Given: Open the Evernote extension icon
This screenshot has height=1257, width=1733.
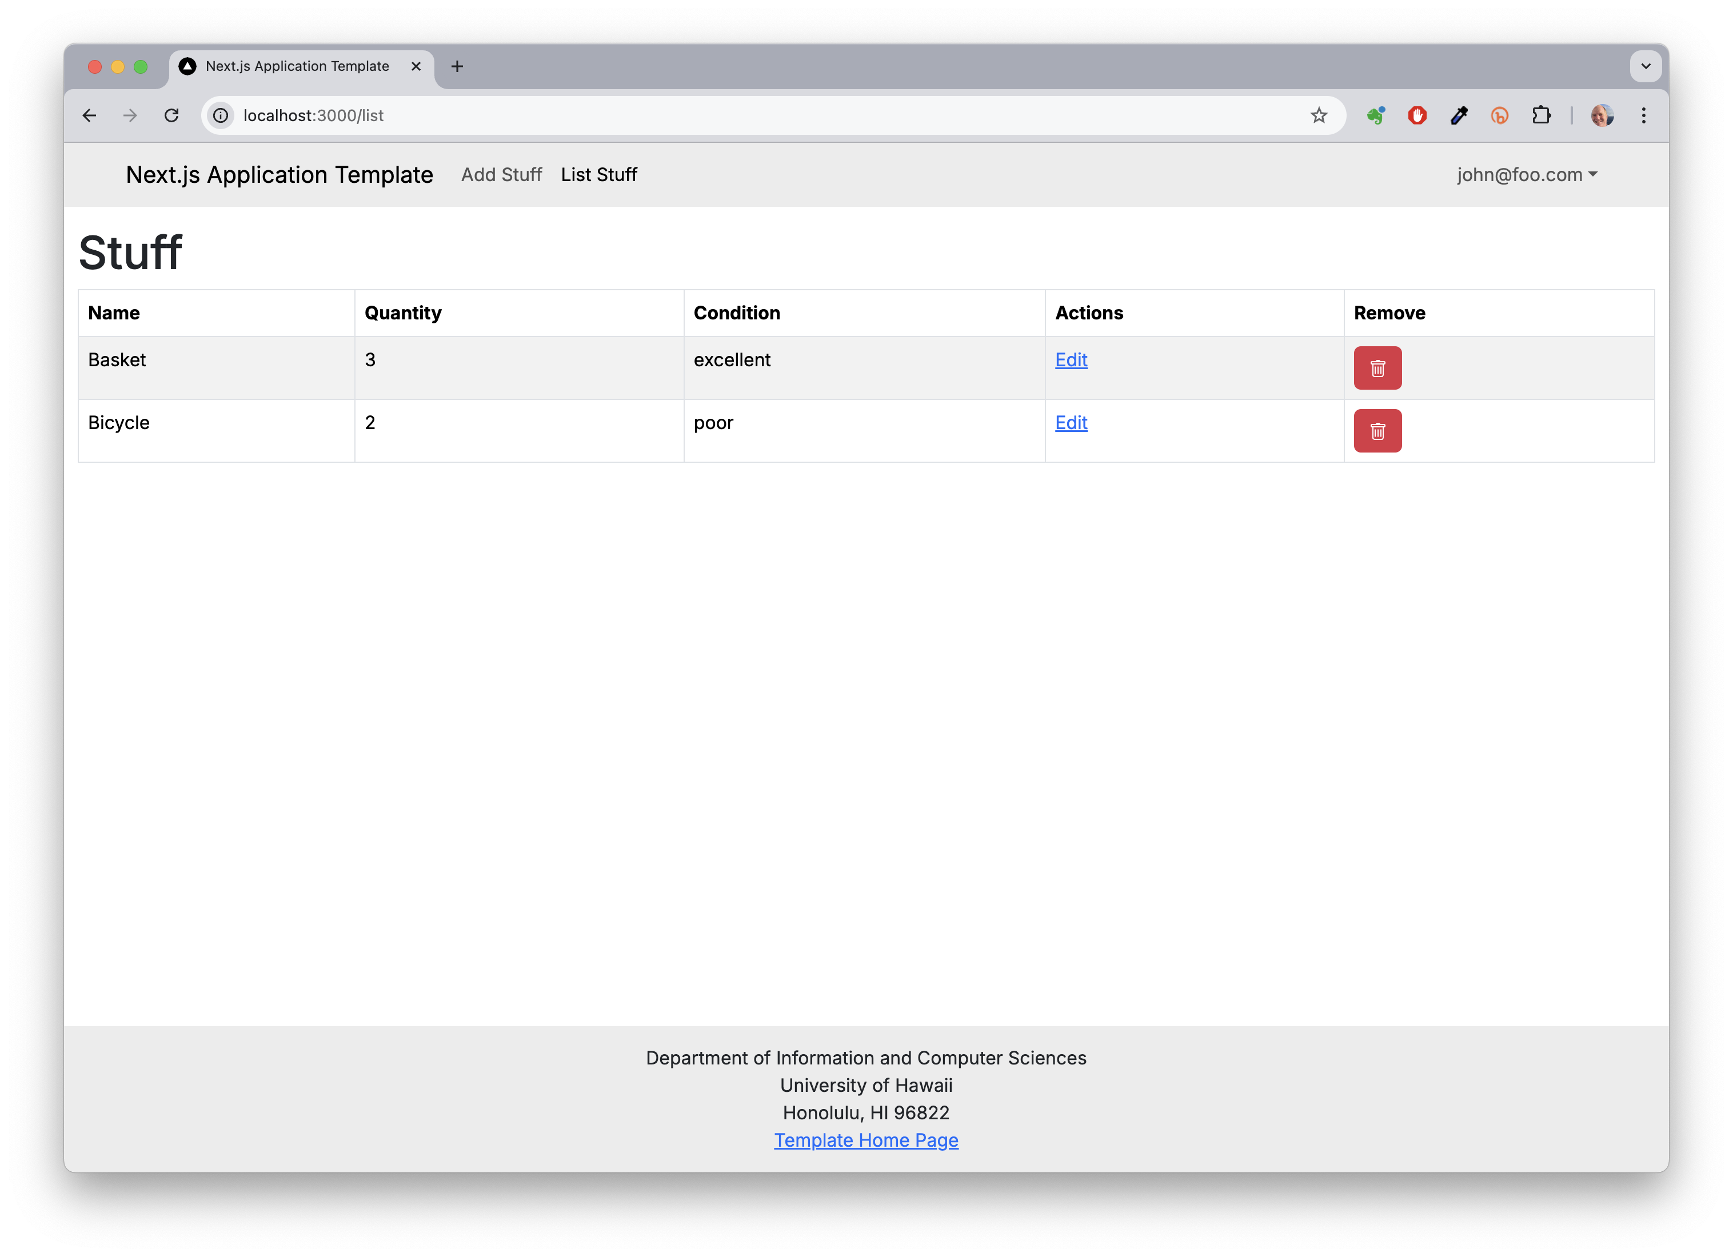Looking at the screenshot, I should coord(1375,115).
